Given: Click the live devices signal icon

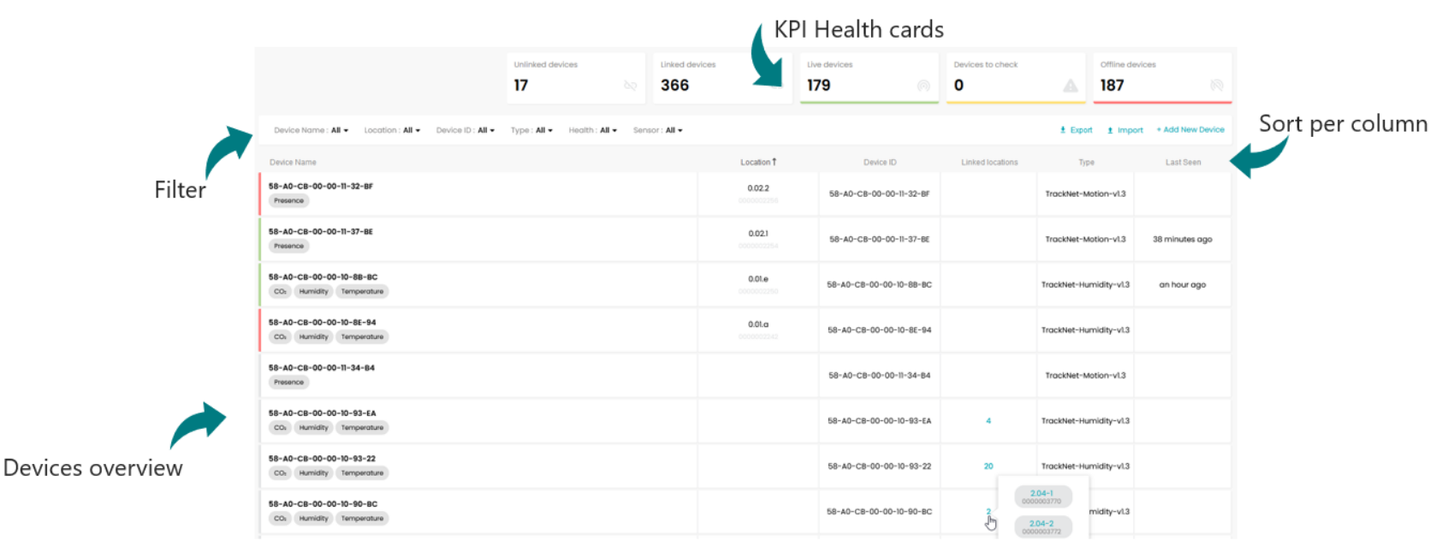Looking at the screenshot, I should point(923,86).
